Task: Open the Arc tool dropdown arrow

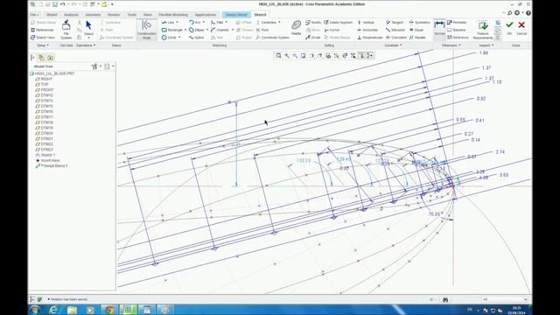Action: [x=204, y=23]
